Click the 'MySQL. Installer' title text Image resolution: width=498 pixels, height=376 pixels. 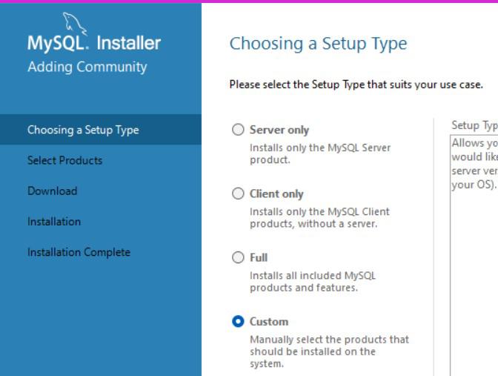click(94, 43)
